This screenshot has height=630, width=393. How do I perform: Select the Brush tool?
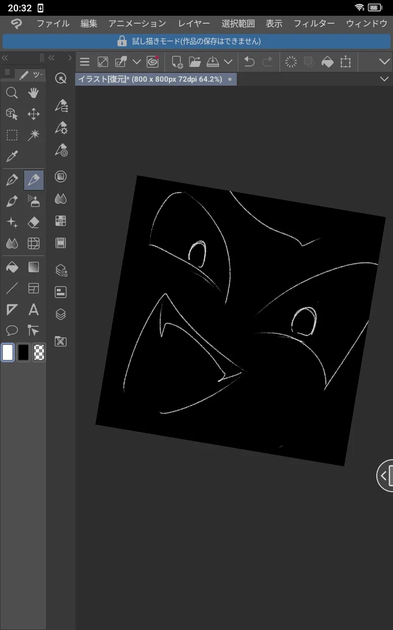12,201
